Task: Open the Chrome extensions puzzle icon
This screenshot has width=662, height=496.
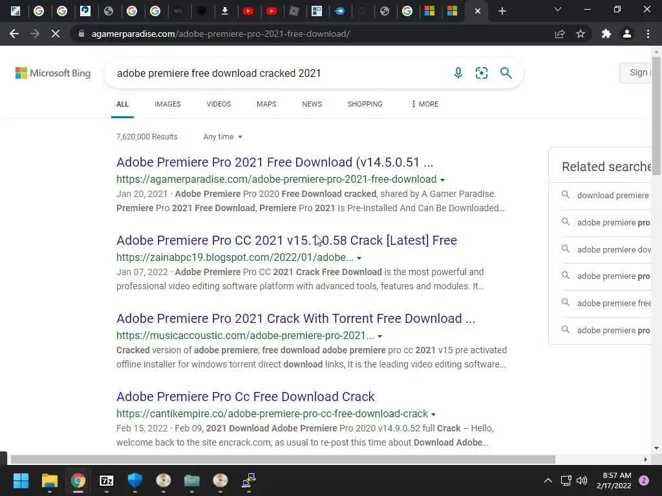Action: click(606, 34)
